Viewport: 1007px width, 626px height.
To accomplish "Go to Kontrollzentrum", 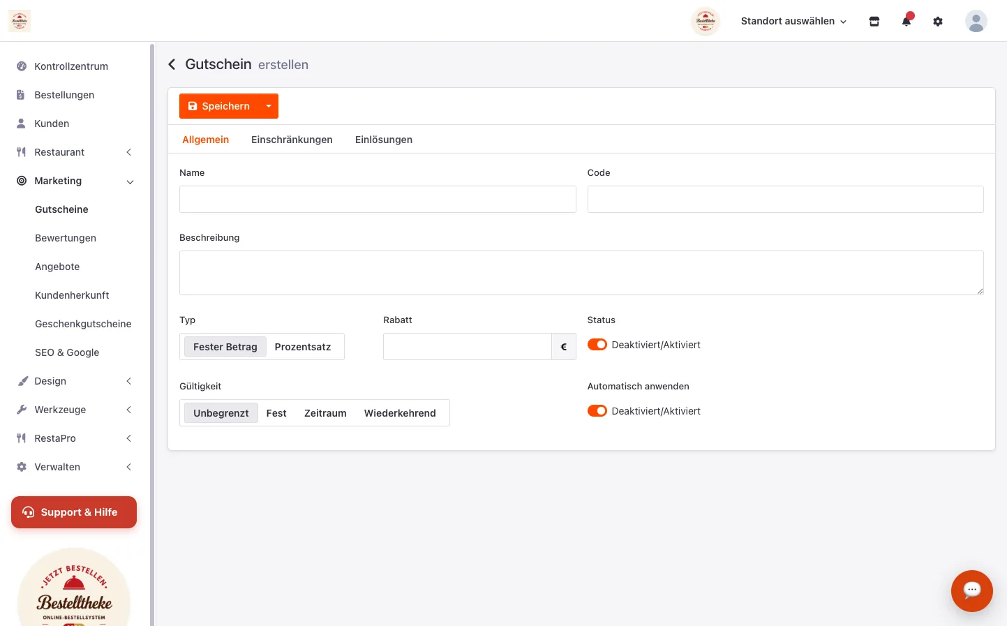I will (x=71, y=66).
